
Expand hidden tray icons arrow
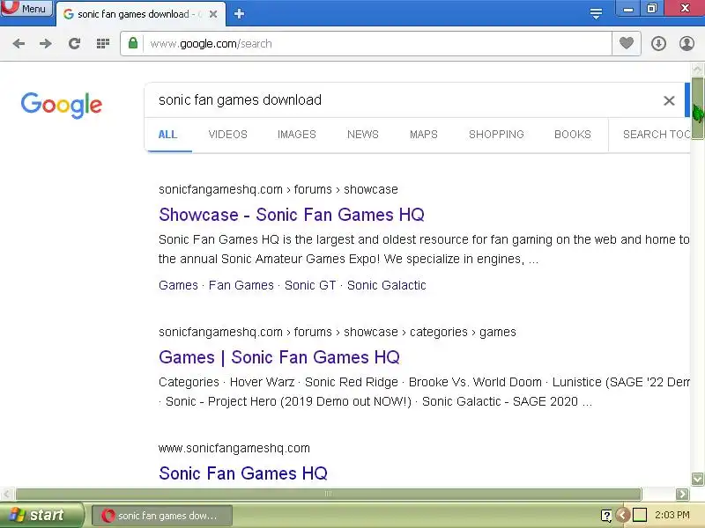click(623, 515)
